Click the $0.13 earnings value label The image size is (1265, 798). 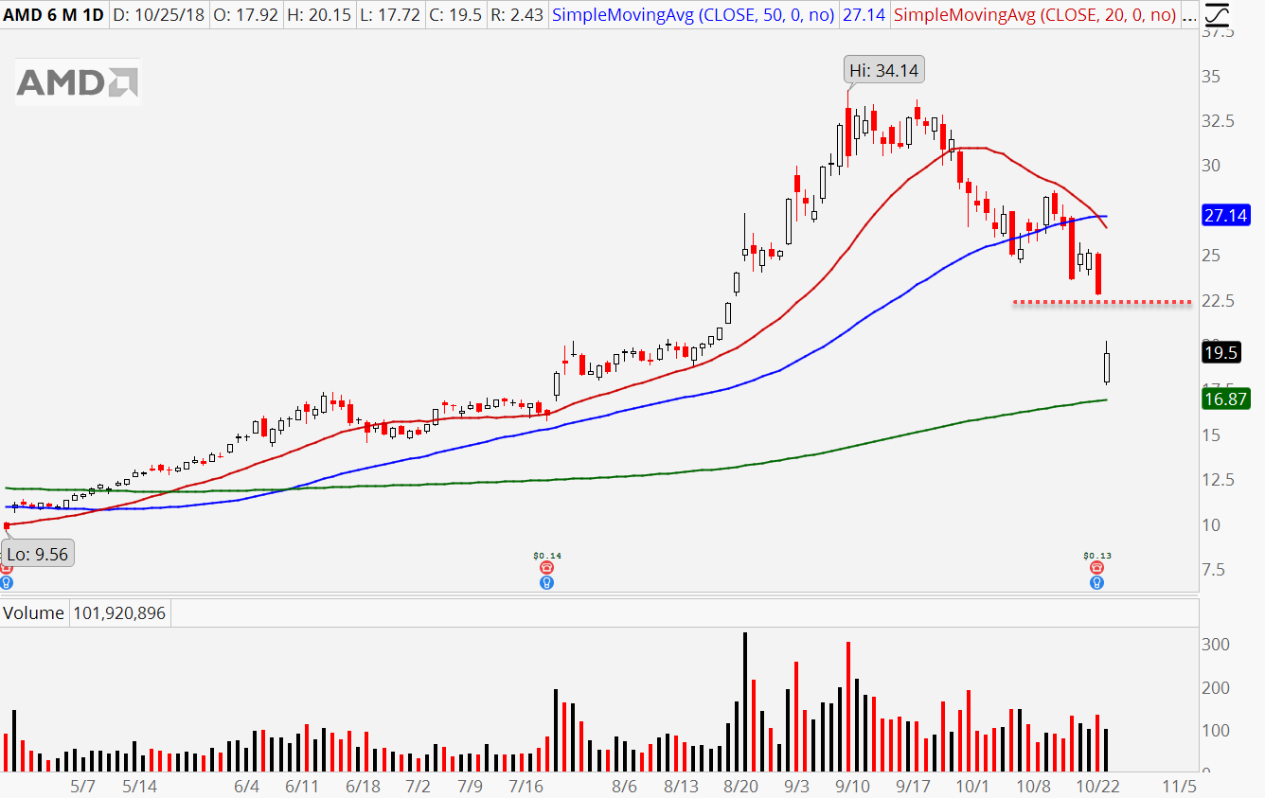point(1096,556)
